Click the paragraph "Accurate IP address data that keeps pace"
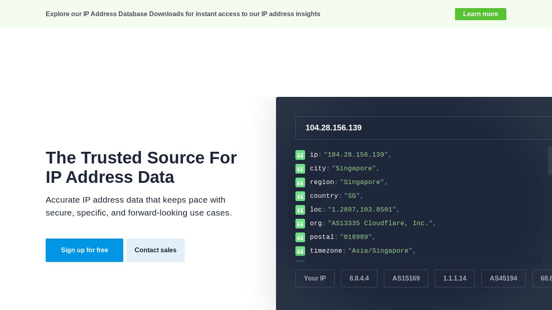552x310 pixels. (139, 206)
